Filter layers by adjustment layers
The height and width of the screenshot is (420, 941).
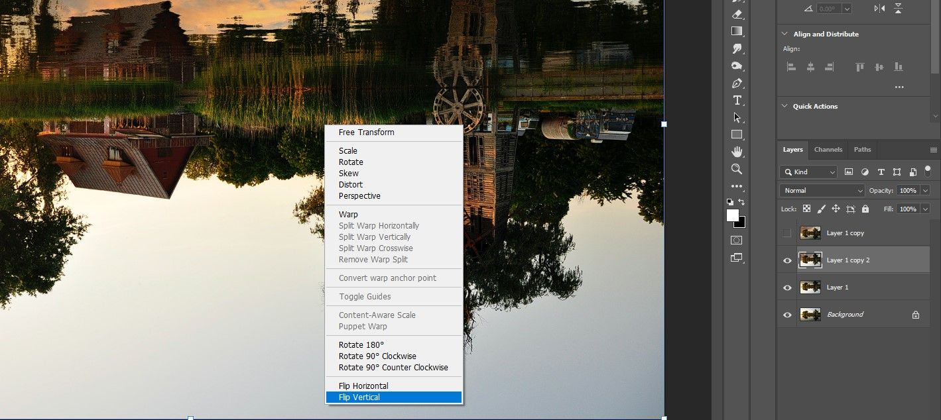[x=865, y=172]
